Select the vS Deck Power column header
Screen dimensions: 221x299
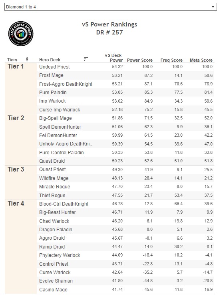(x=113, y=58)
